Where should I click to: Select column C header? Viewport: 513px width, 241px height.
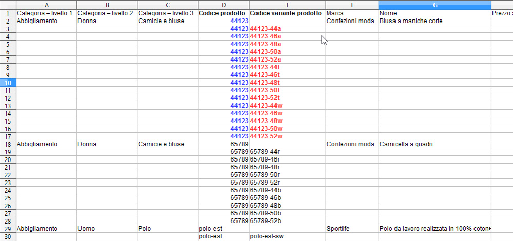[x=168, y=5]
